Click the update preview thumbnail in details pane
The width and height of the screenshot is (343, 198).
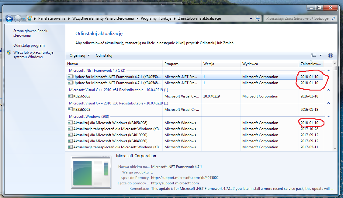click(x=91, y=172)
